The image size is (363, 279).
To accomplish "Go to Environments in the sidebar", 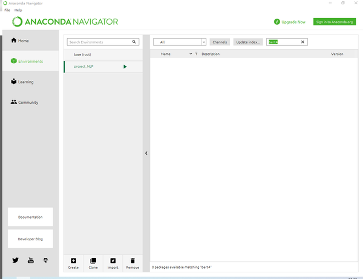I will tap(30, 61).
